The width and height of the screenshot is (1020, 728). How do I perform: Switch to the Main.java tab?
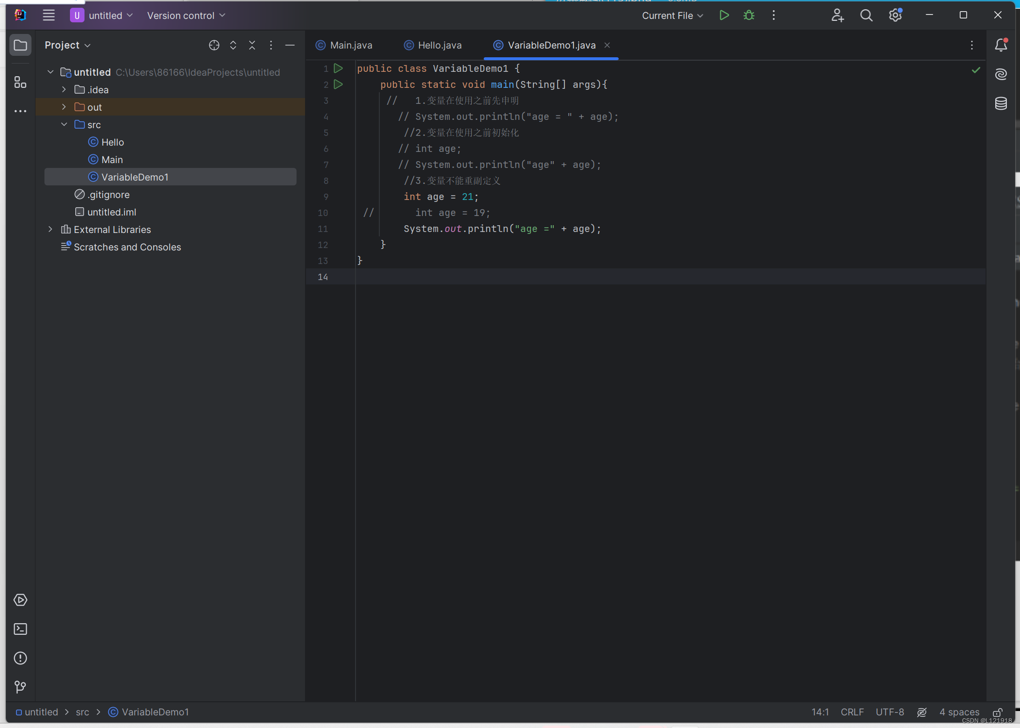pyautogui.click(x=351, y=45)
